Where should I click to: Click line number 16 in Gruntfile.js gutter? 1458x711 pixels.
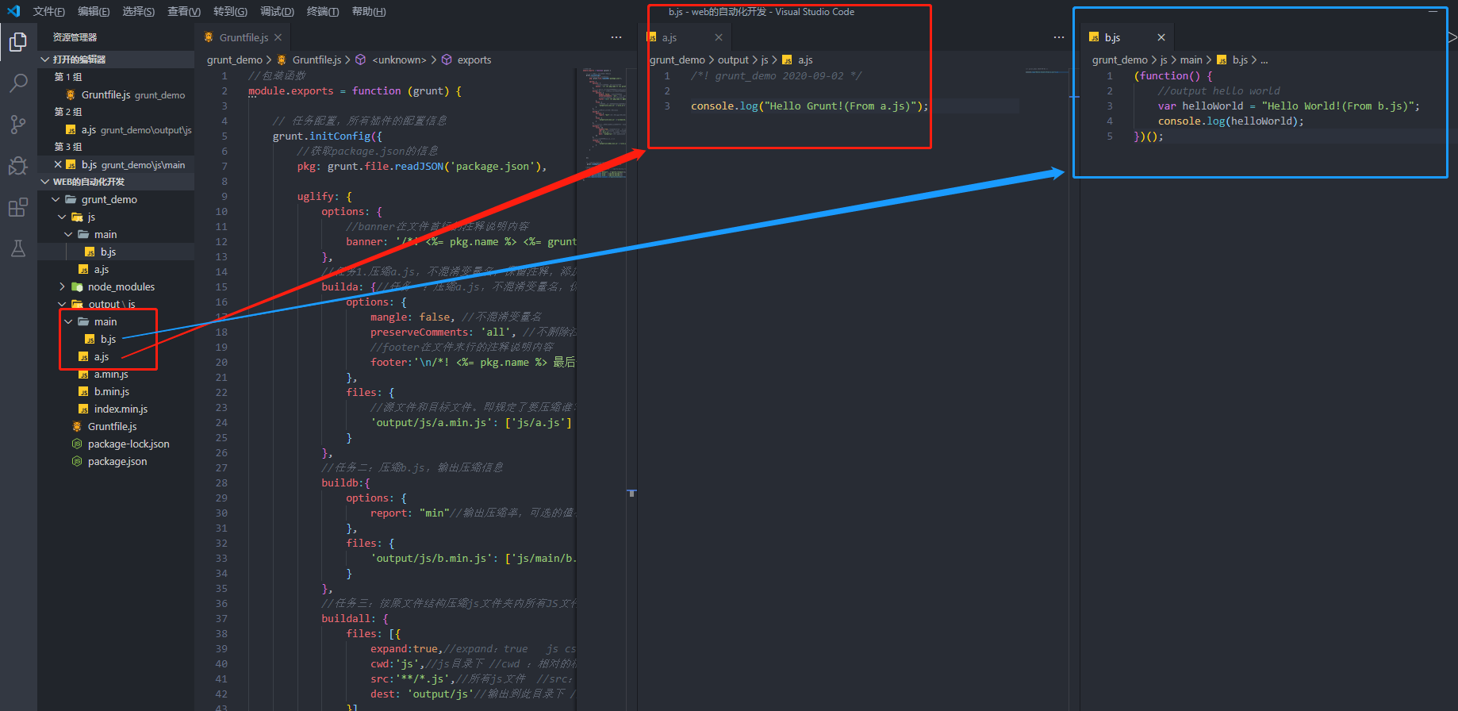[221, 302]
